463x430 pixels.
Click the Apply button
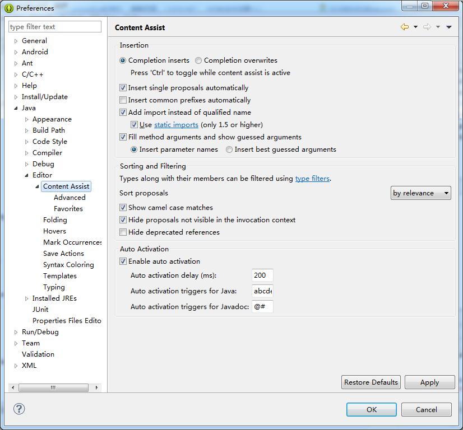tap(429, 382)
